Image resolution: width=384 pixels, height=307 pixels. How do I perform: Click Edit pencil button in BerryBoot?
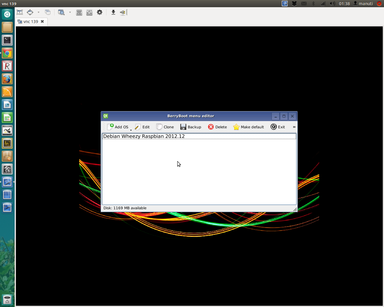(x=142, y=127)
